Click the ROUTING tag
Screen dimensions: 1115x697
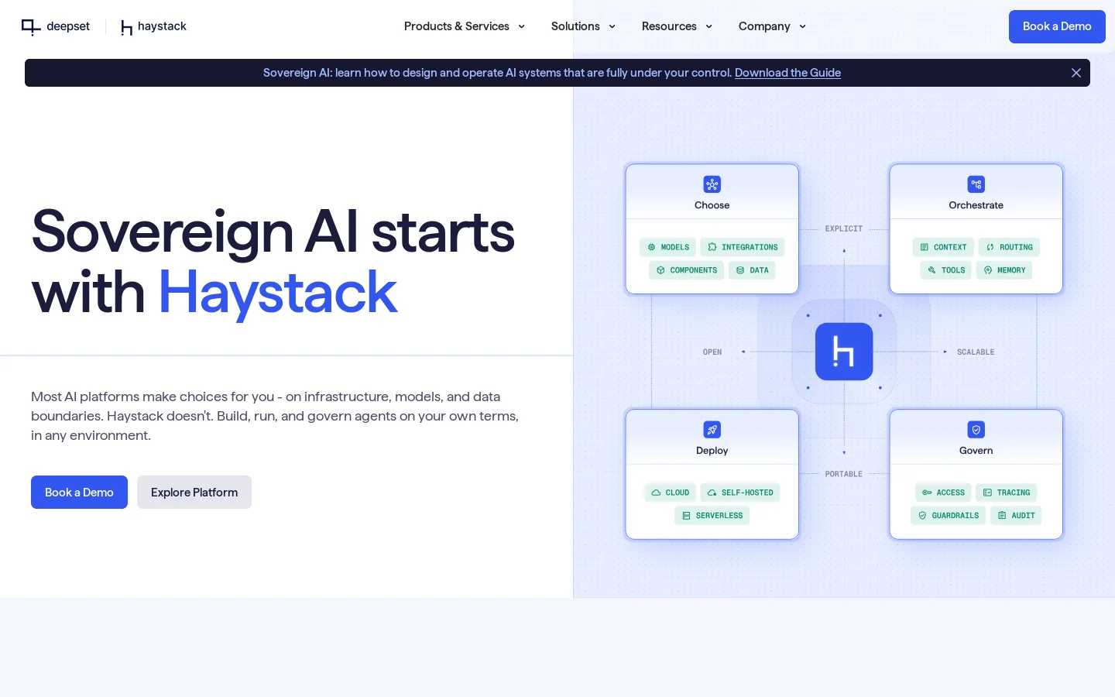1009,247
